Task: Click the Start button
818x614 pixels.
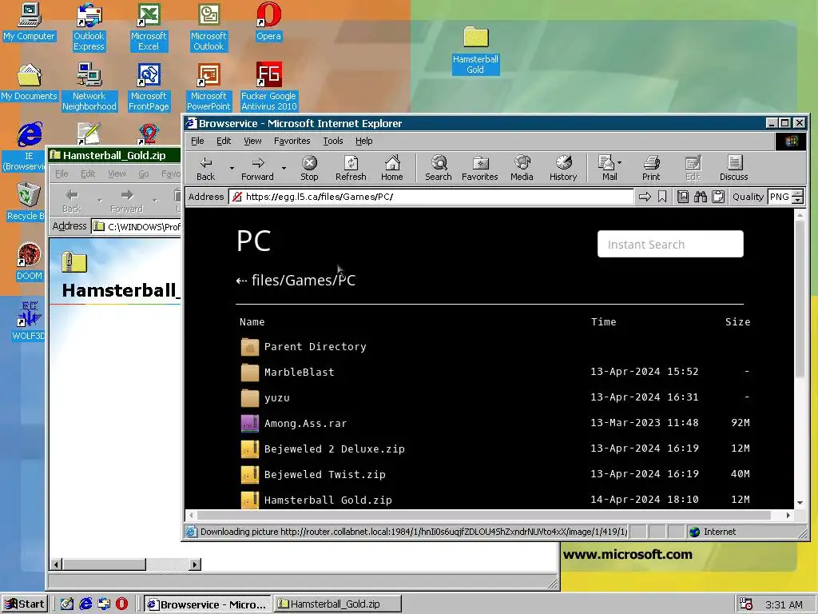Action: pos(25,604)
